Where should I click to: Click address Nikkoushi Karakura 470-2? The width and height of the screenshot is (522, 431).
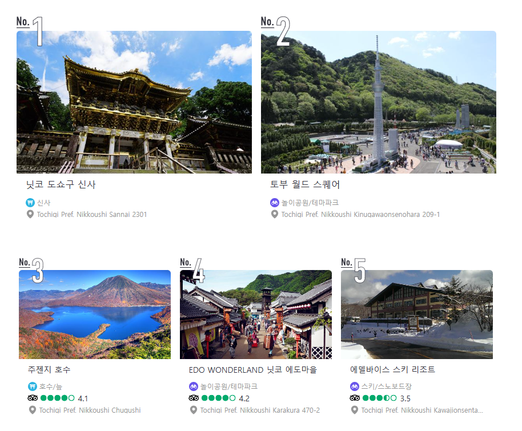click(260, 410)
